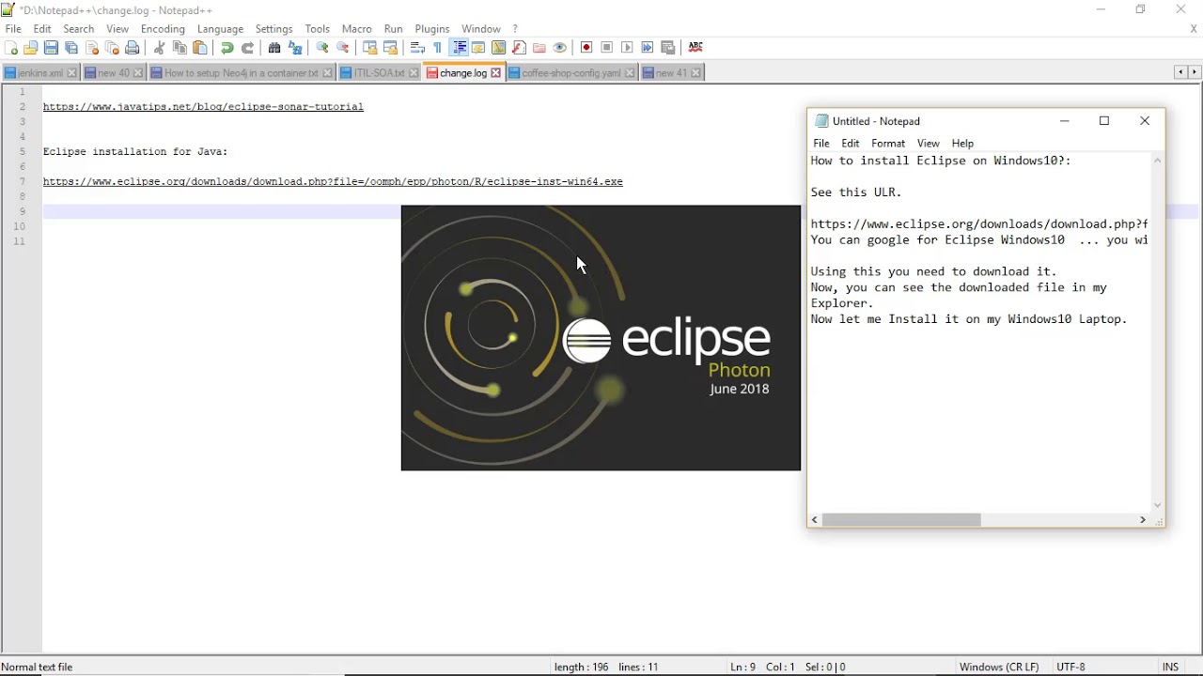This screenshot has height=676, width=1203.
Task: Toggle synchronize horizontal scrolling icon
Action: (391, 48)
